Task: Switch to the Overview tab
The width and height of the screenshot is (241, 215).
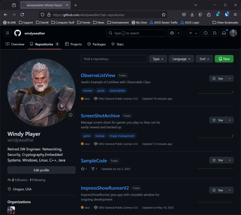Action: tap(15, 44)
